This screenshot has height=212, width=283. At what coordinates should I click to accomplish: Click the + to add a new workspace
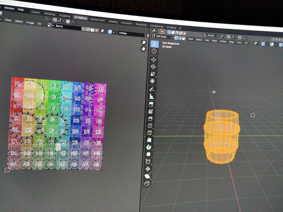click(180, 28)
